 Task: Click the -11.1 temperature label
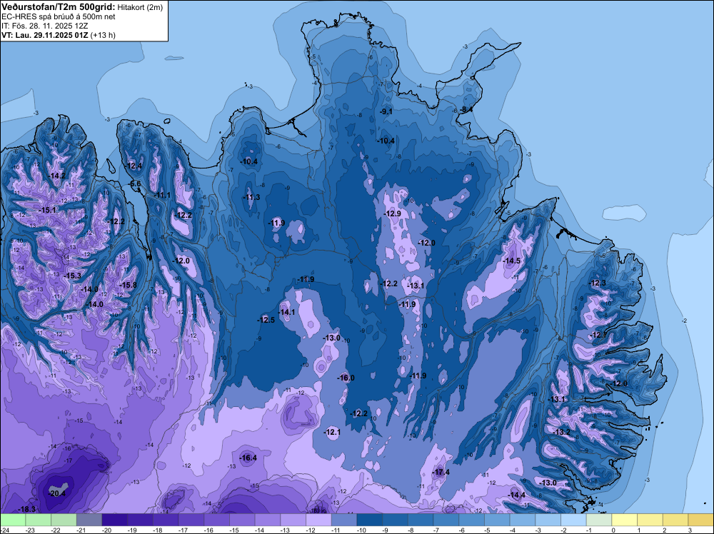coord(163,196)
